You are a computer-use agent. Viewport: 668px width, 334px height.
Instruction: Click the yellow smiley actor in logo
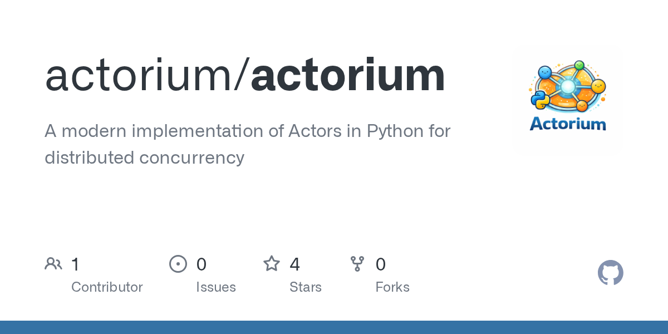pyautogui.click(x=598, y=86)
